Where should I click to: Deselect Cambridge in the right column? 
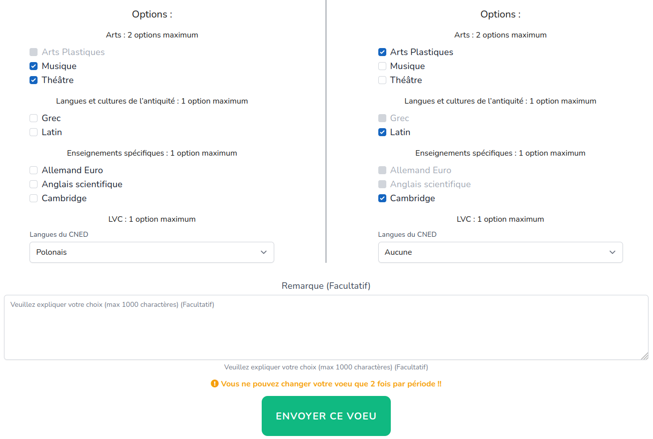coord(382,198)
